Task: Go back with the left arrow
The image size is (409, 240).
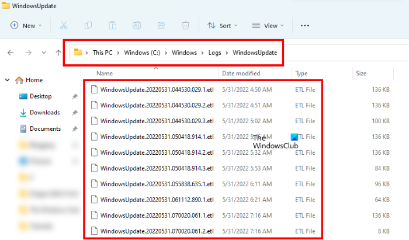Action: coord(11,53)
